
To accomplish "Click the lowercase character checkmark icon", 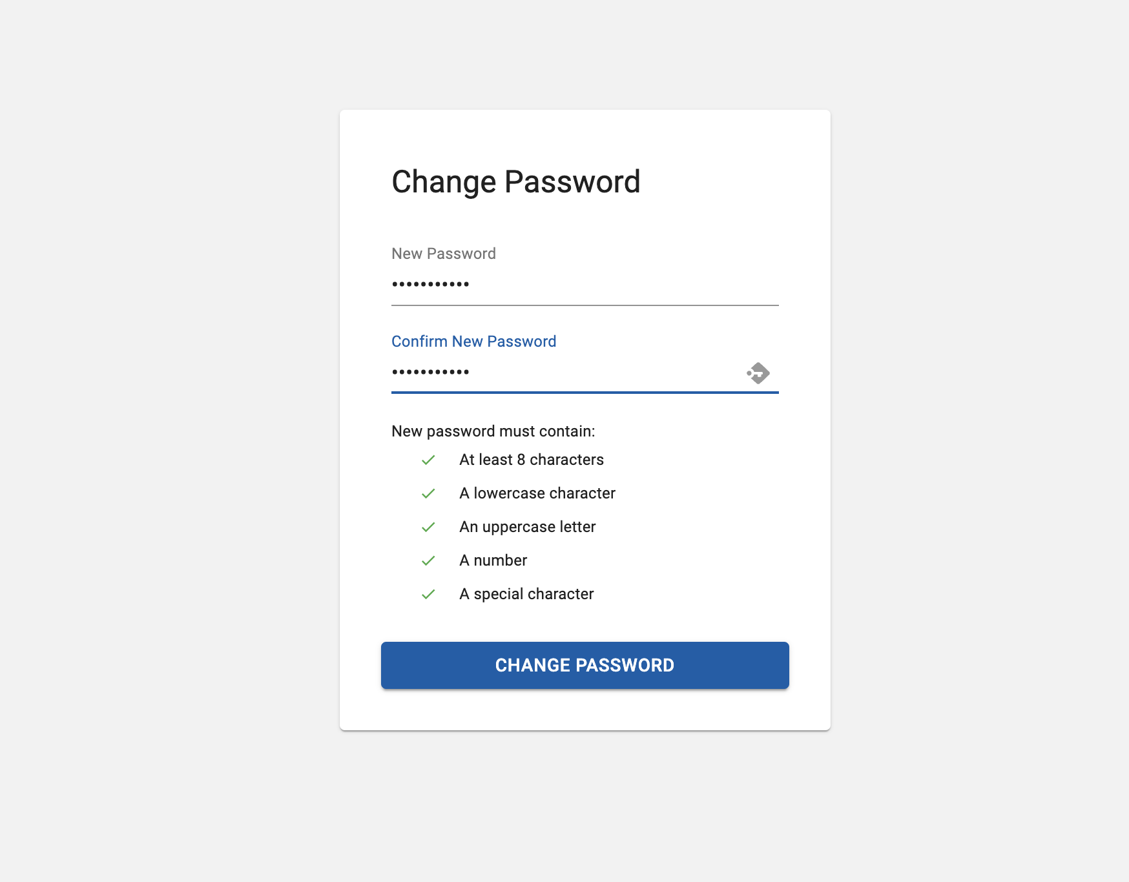I will [428, 493].
